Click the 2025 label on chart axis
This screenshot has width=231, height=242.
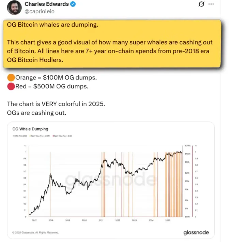[168, 220]
